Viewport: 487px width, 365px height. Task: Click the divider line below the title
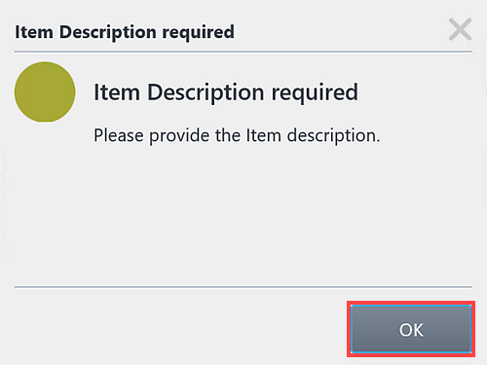(x=243, y=52)
